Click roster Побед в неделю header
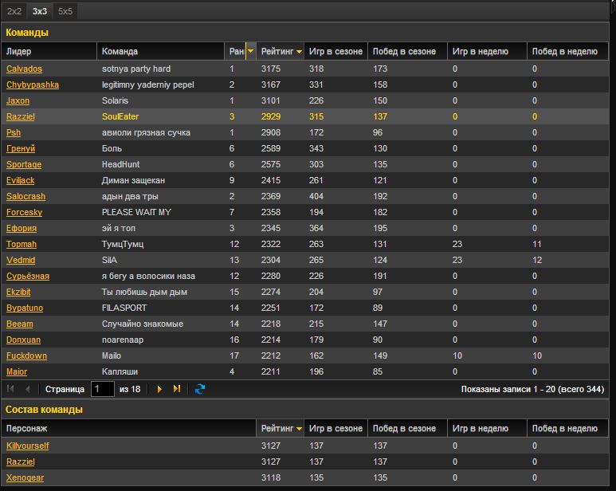This screenshot has height=491, width=616. pos(567,429)
